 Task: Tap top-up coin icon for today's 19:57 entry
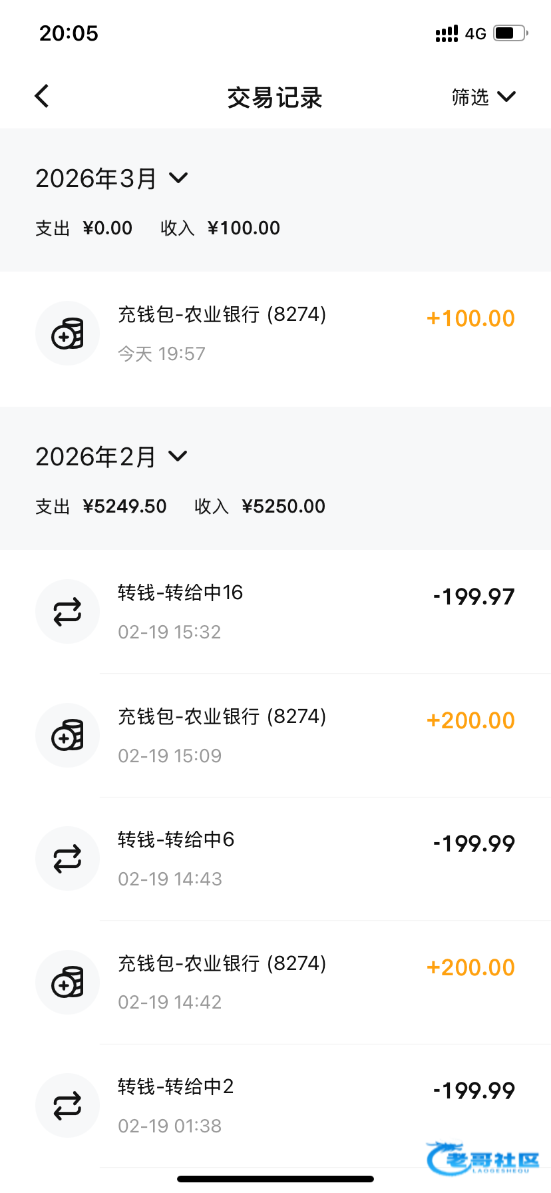pyautogui.click(x=67, y=334)
